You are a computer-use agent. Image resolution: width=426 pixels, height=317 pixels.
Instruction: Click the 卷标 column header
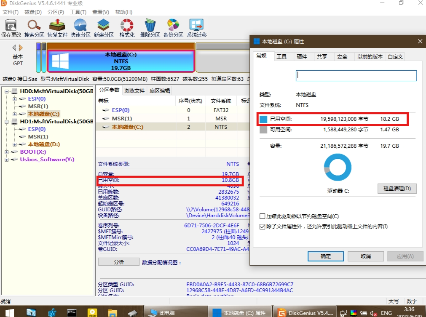pyautogui.click(x=136, y=101)
